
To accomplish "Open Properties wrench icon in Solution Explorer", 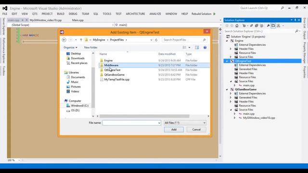I will point(268,25).
